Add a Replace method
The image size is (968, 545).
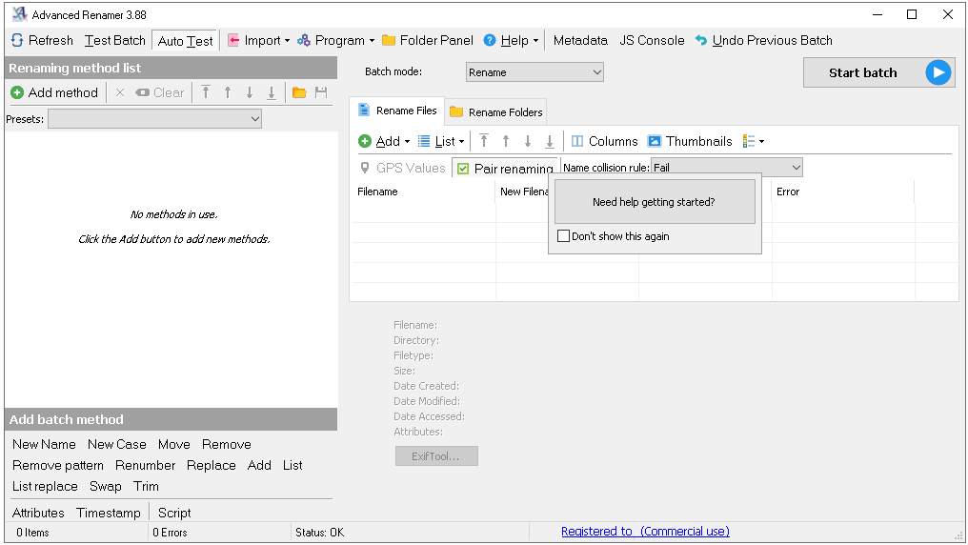tap(212, 465)
